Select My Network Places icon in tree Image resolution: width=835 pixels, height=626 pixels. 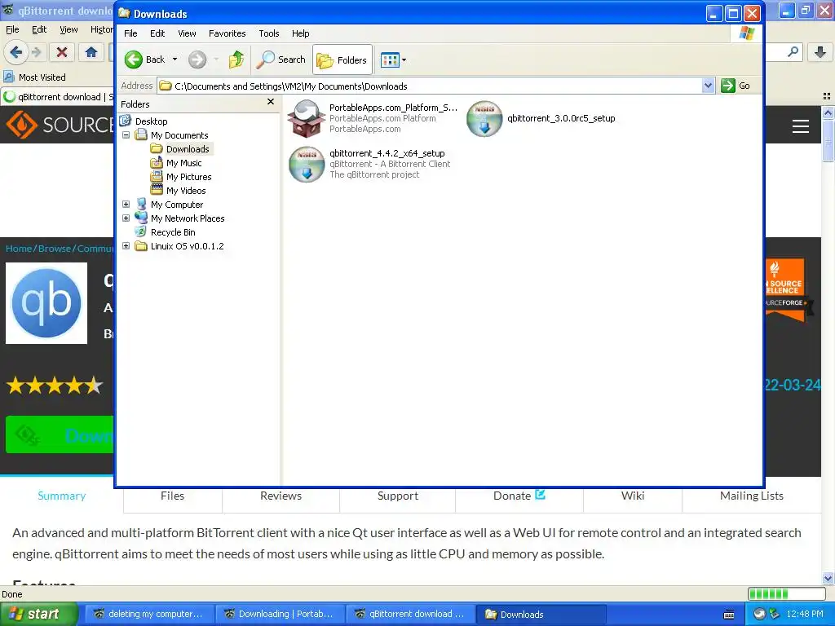tap(141, 218)
